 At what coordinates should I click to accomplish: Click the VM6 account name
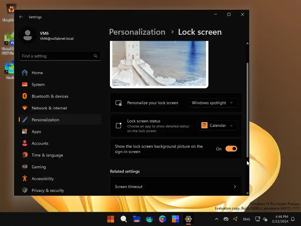(44, 33)
